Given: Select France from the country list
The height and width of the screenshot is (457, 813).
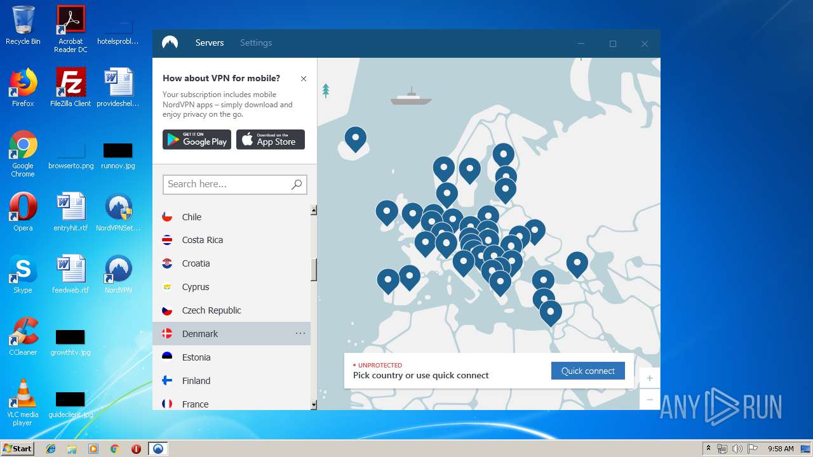Looking at the screenshot, I should coord(231,403).
